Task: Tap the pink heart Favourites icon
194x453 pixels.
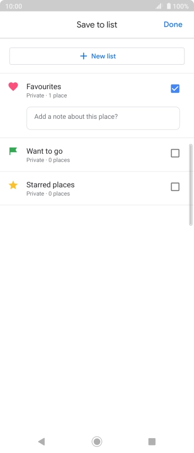Action: pyautogui.click(x=13, y=86)
